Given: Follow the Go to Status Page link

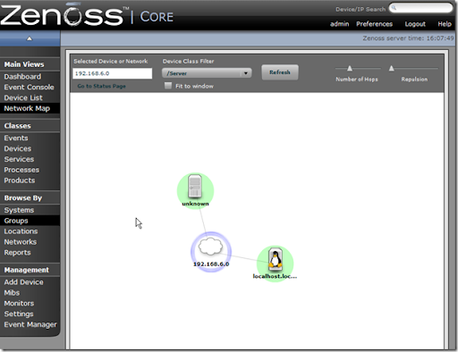Looking at the screenshot, I should 101,86.
